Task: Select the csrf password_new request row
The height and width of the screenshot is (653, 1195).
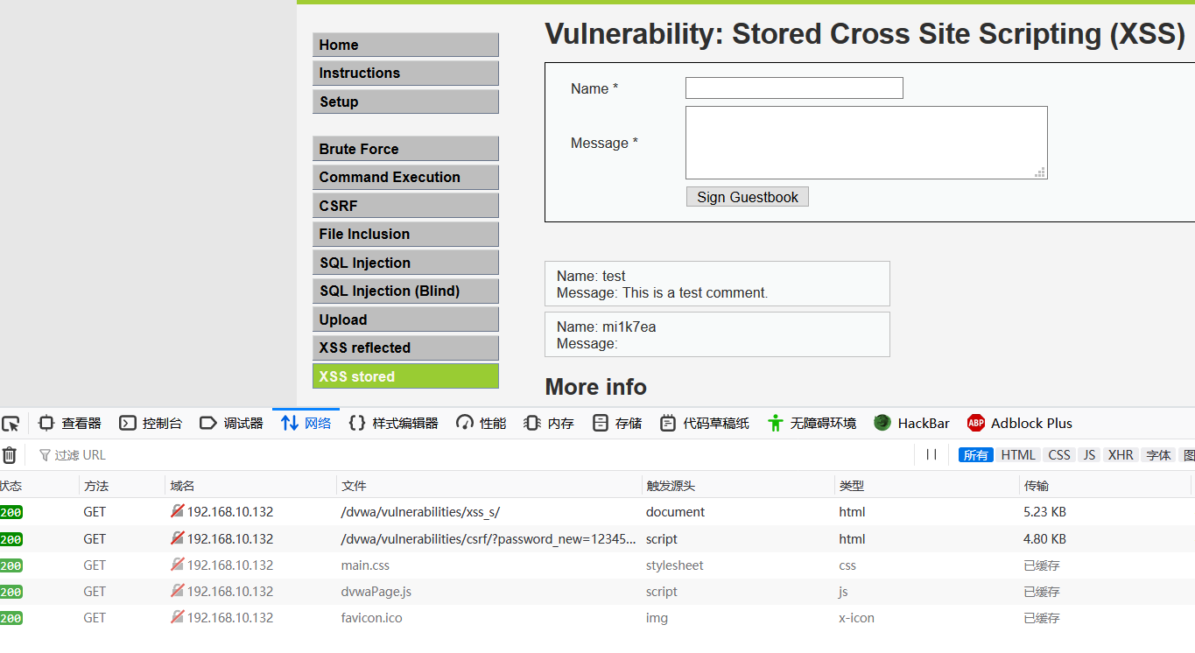Action: click(x=489, y=539)
